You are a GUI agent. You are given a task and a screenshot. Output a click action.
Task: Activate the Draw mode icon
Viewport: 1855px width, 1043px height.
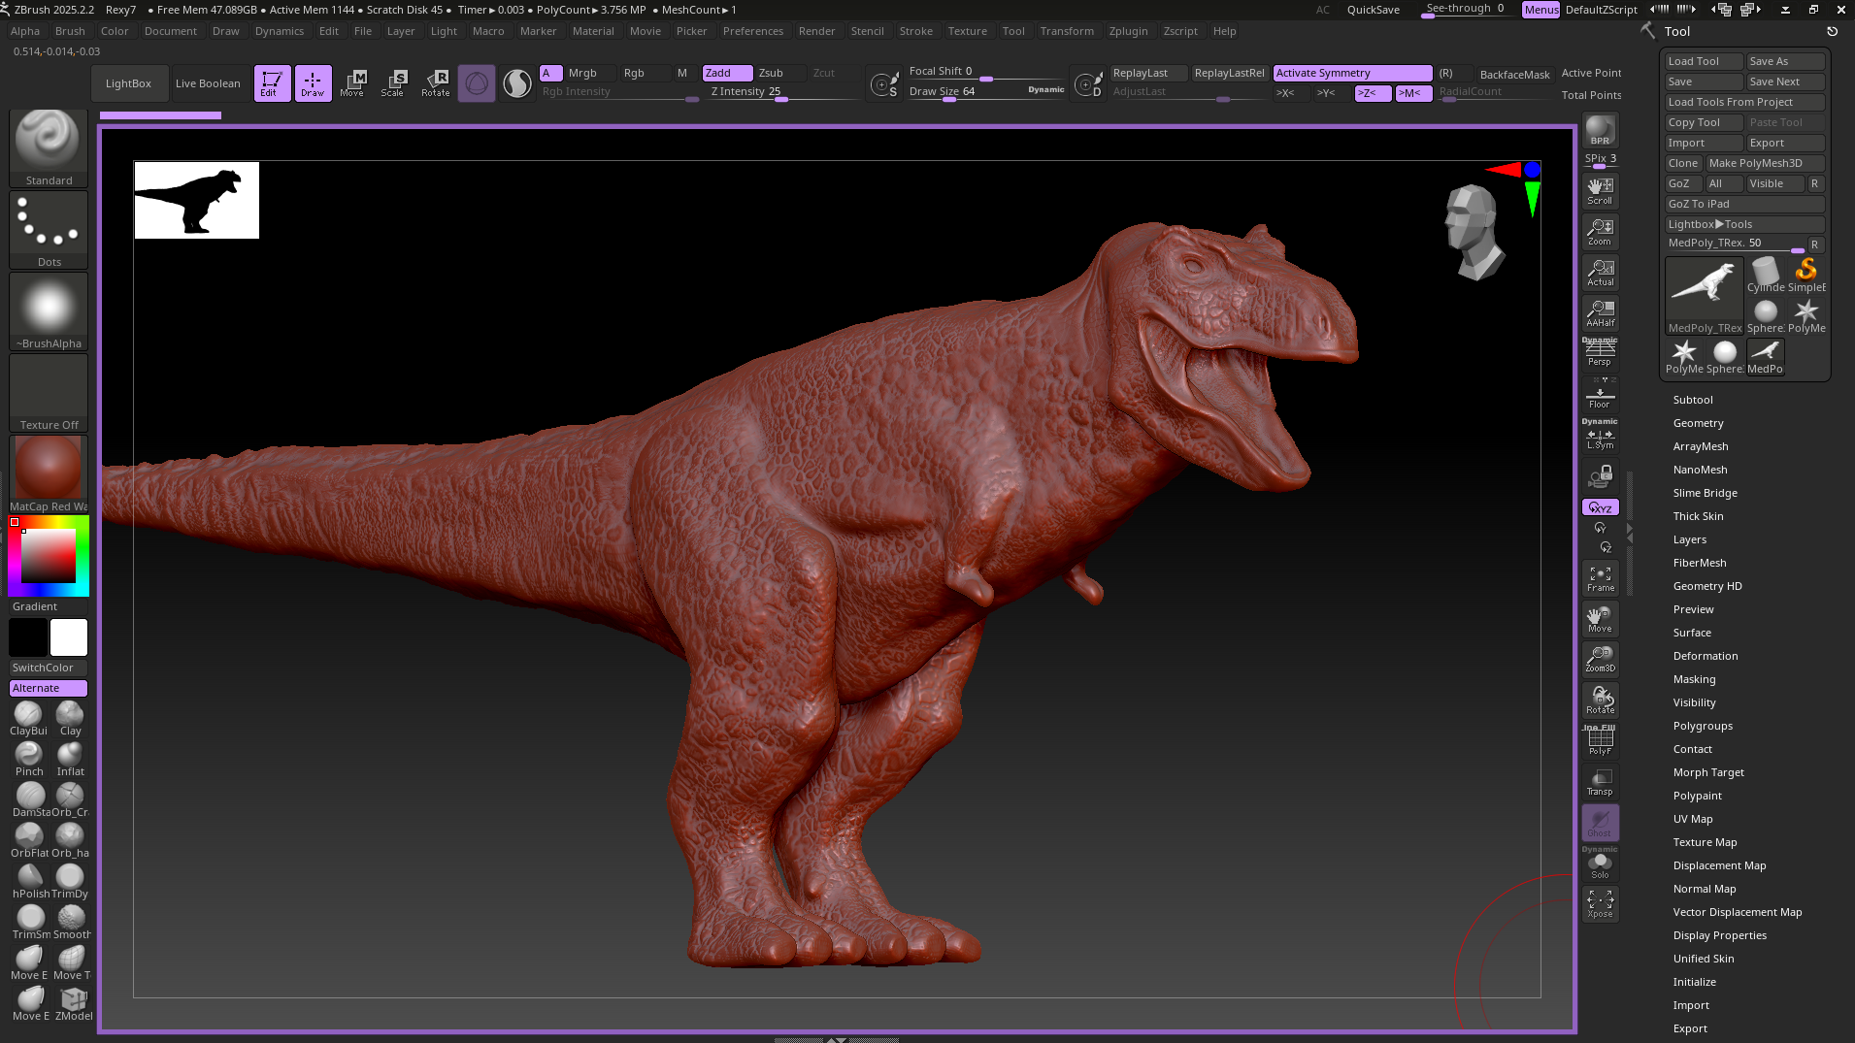pos(313,83)
